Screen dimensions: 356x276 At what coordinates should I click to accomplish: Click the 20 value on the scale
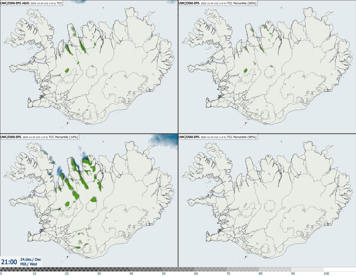tap(67, 274)
